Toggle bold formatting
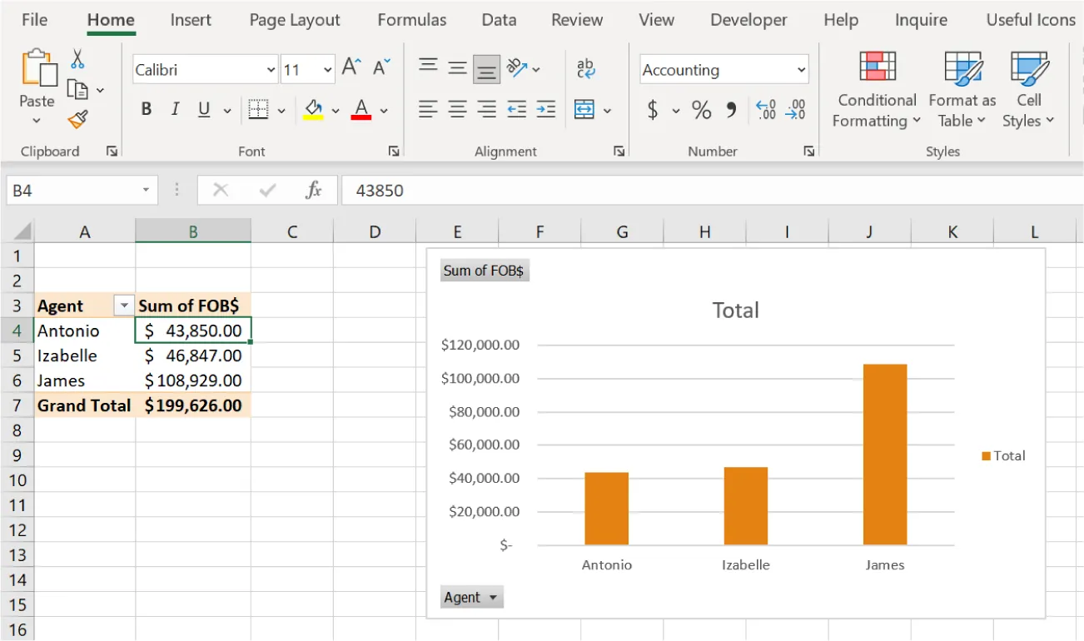Screen dimensions: 1084x641 tap(145, 109)
